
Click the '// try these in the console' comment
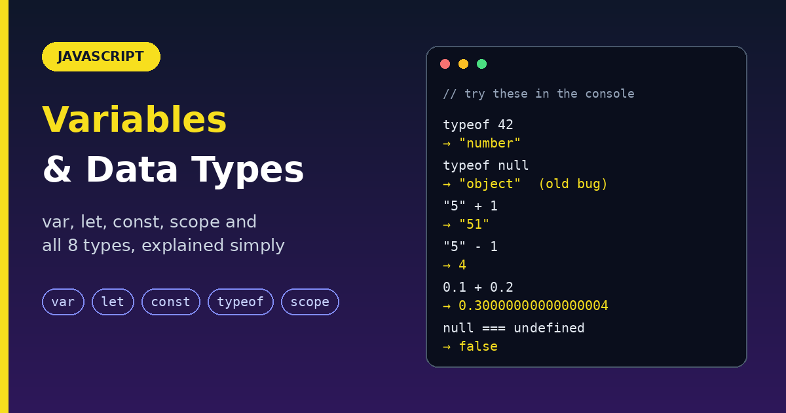538,94
